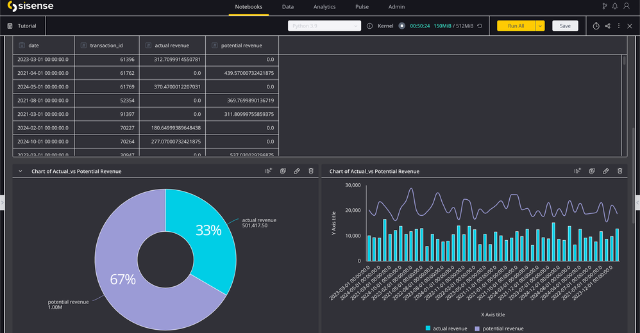This screenshot has width=640, height=333.
Task: Stop the kernel with the stop icon
Action: click(x=401, y=26)
